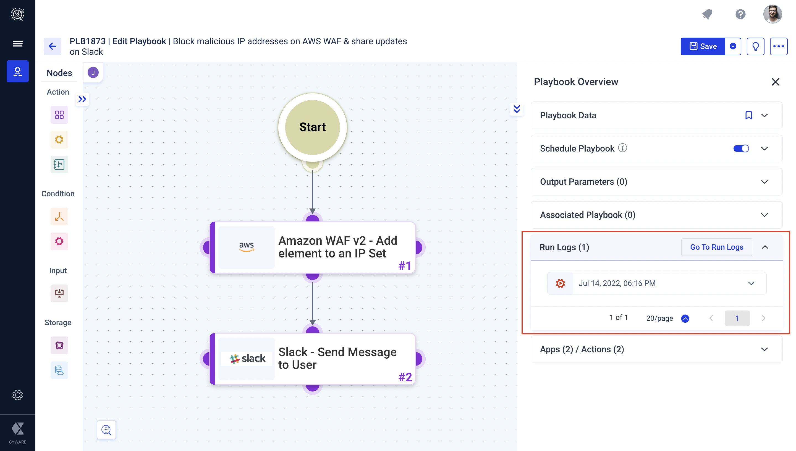Click the zoom search icon on canvas

pos(106,430)
